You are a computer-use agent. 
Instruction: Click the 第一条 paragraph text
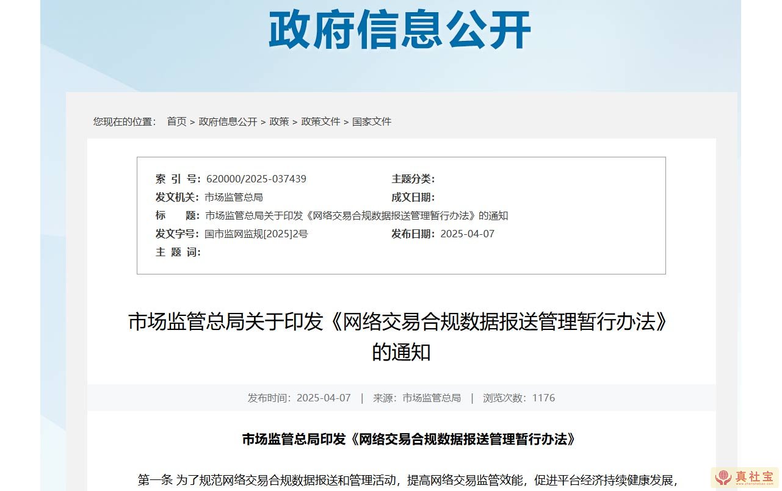tap(408, 480)
